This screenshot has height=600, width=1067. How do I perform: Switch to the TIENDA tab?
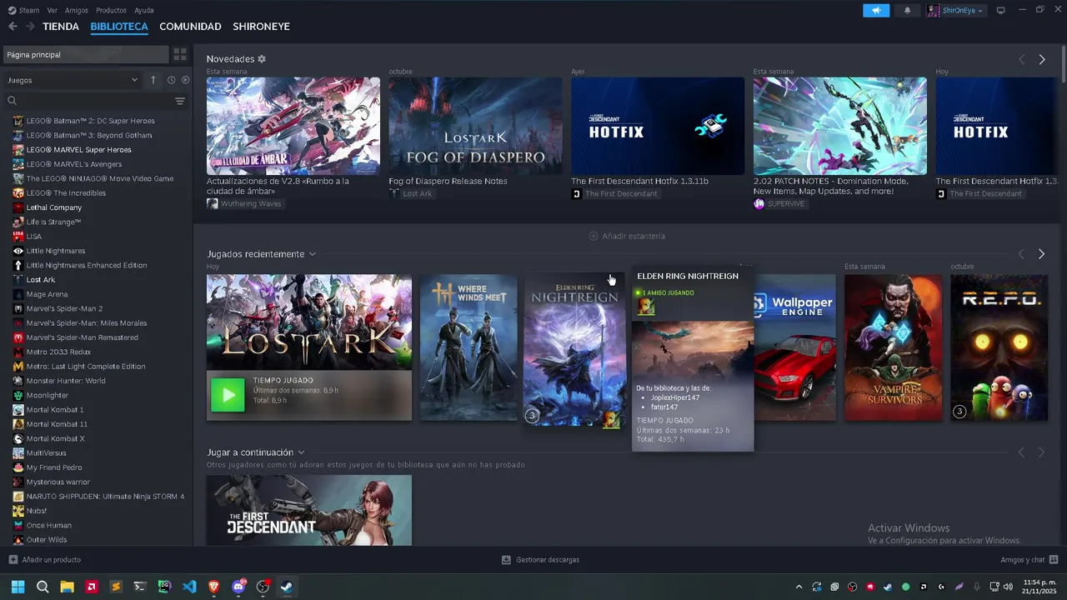tap(61, 27)
